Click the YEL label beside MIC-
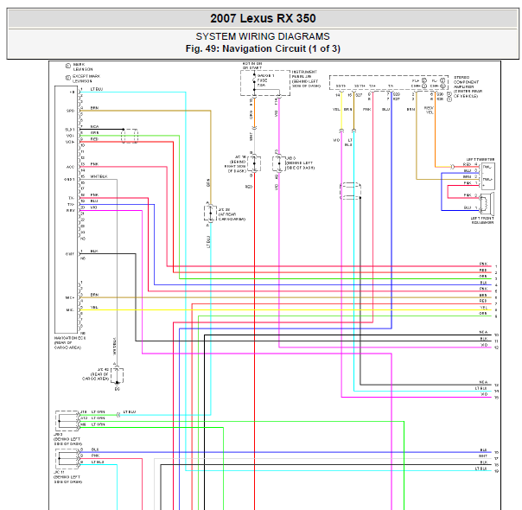Image resolution: width=522 pixels, height=510 pixels. (x=94, y=307)
